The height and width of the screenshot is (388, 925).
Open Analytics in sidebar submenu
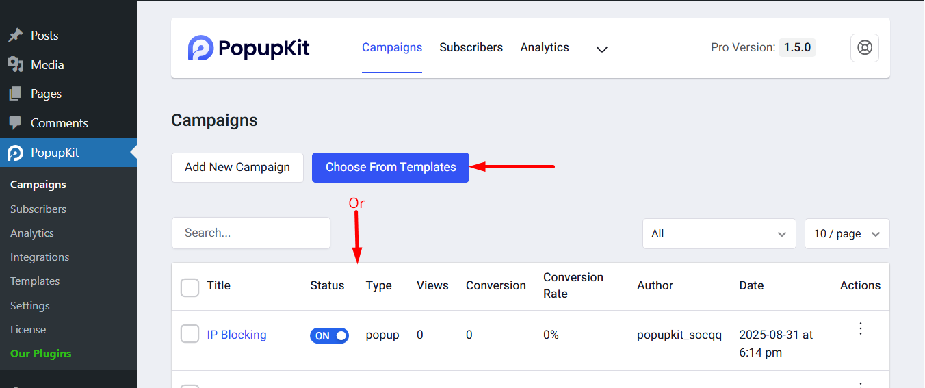(32, 233)
